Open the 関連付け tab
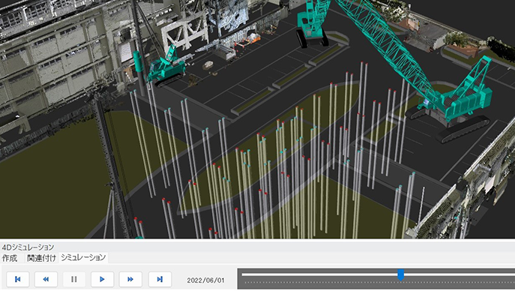Screen dimensions: 515x291 (x=41, y=258)
